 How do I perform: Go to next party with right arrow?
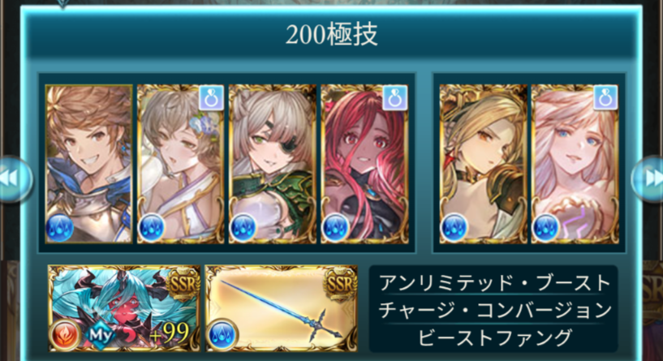coord(648,178)
